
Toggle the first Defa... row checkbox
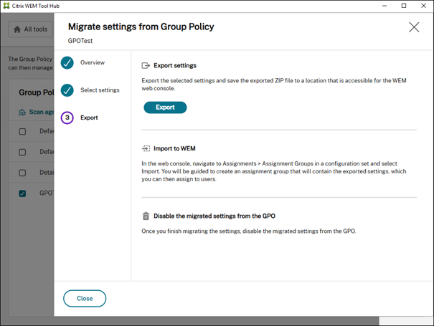22,131
